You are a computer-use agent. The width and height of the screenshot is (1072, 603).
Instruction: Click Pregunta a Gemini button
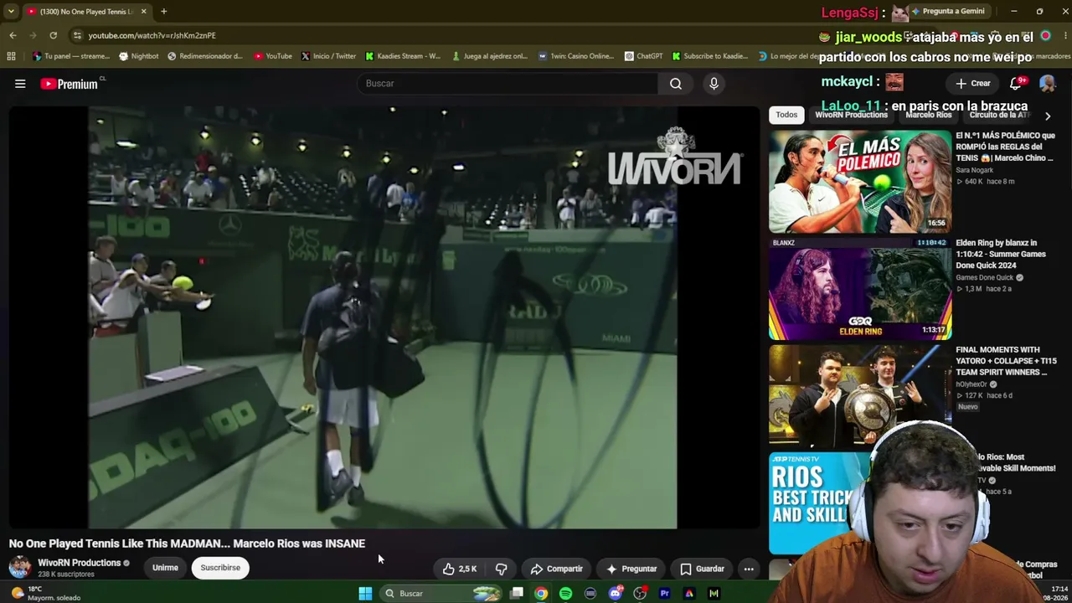tap(948, 11)
